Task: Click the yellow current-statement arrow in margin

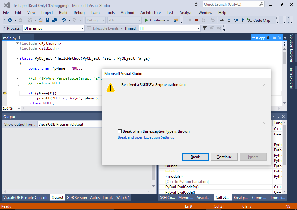Action: tap(5, 93)
